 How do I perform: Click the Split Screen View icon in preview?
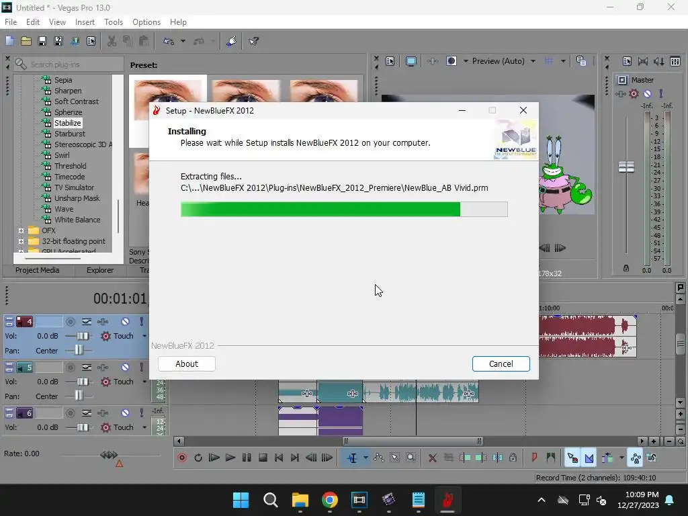(x=451, y=61)
